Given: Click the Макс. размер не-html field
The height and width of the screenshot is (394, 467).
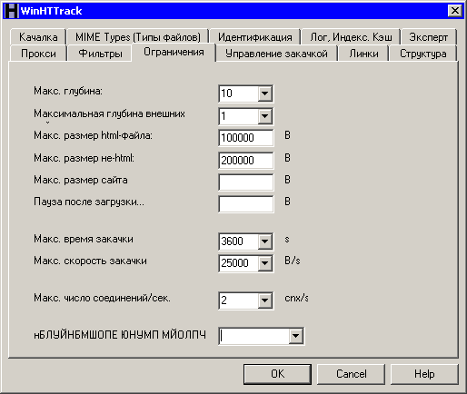Looking at the screenshot, I should [246, 161].
